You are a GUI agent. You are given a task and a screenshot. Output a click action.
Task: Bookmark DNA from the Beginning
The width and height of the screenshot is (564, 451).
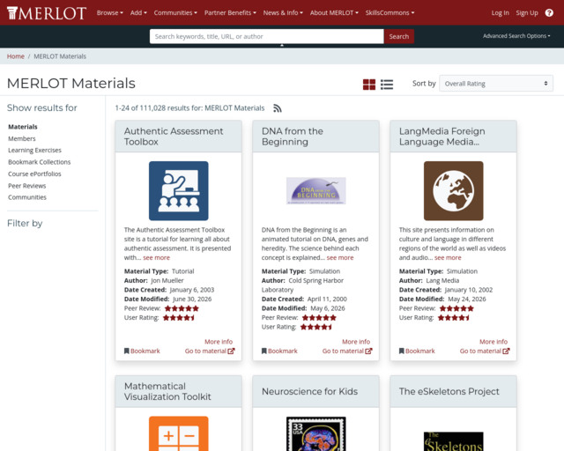pyautogui.click(x=279, y=351)
